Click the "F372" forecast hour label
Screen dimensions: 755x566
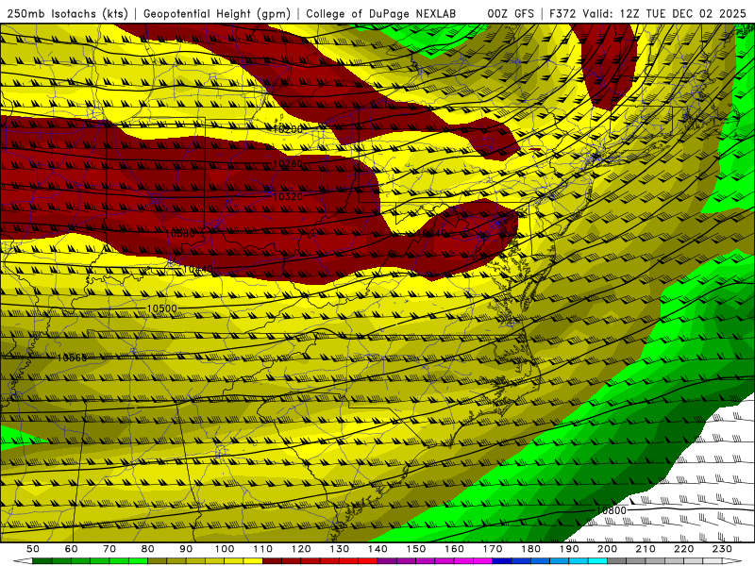pos(562,13)
